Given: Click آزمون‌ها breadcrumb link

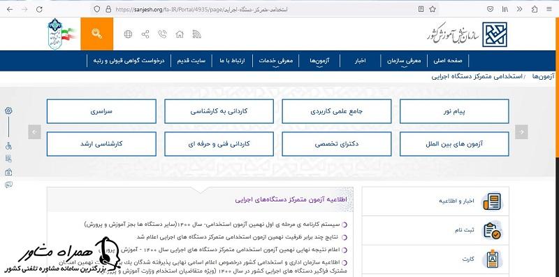Looking at the screenshot, I should [544, 76].
